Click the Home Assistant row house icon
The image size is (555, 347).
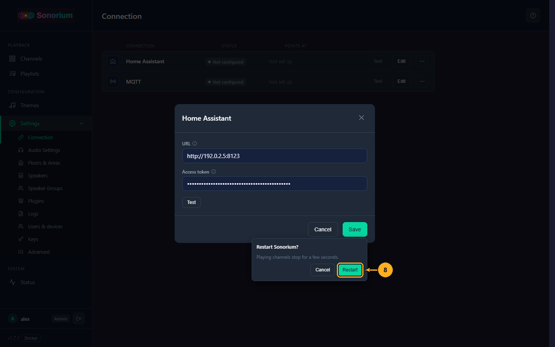(x=113, y=61)
